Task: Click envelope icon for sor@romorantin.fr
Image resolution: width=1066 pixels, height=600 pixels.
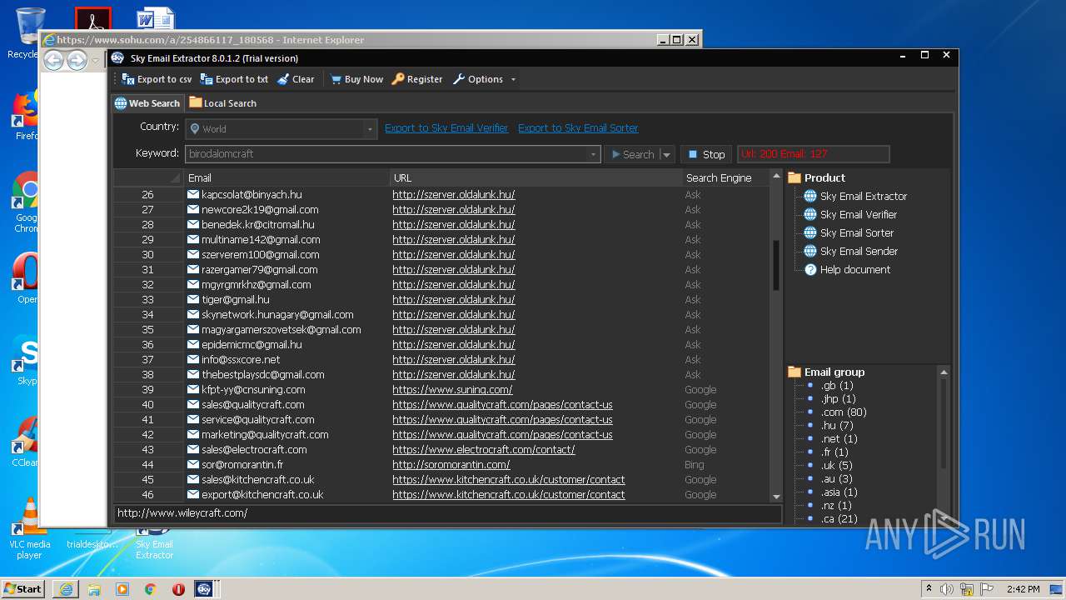Action: coord(193,465)
